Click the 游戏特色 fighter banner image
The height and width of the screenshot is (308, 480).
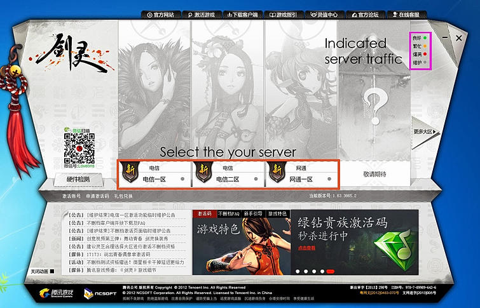pyautogui.click(x=242, y=246)
